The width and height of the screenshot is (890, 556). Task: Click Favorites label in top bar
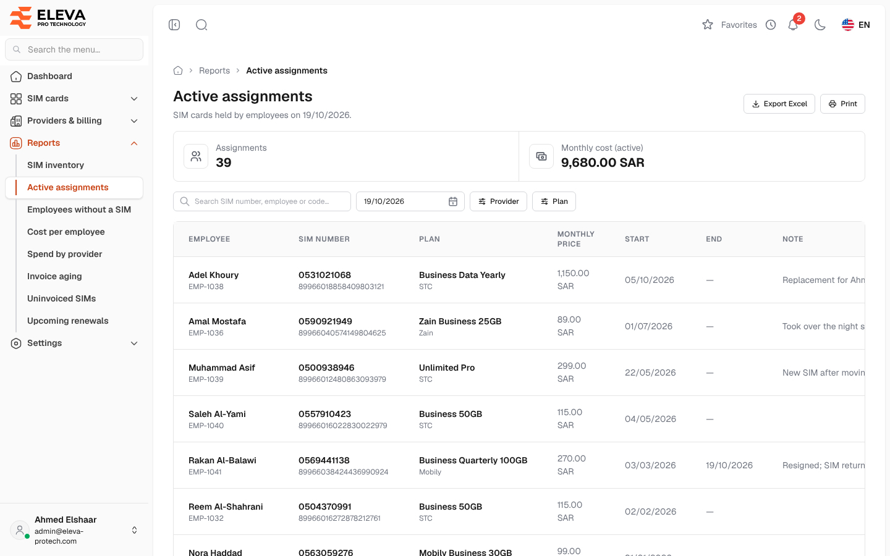click(739, 25)
